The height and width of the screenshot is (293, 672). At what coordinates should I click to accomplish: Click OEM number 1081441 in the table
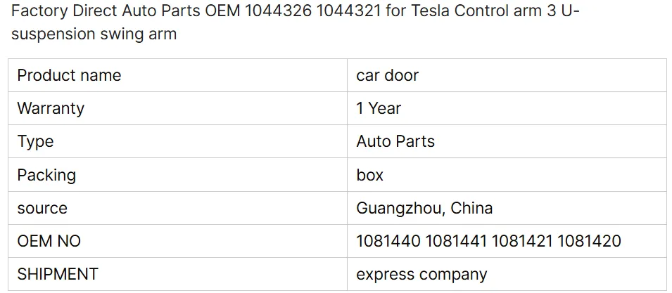click(x=455, y=241)
